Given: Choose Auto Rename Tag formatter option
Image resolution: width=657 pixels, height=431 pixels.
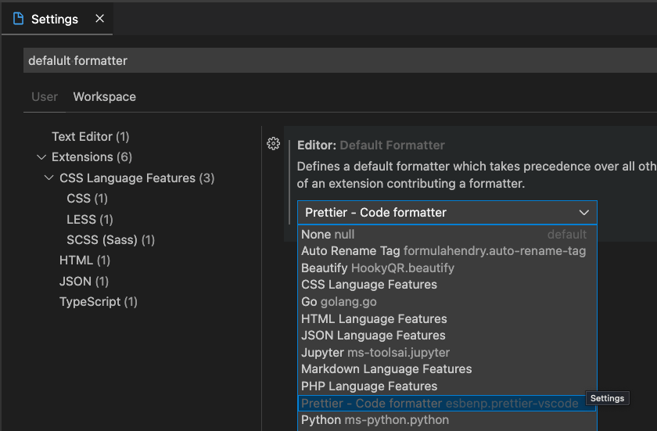Looking at the screenshot, I should (x=447, y=251).
